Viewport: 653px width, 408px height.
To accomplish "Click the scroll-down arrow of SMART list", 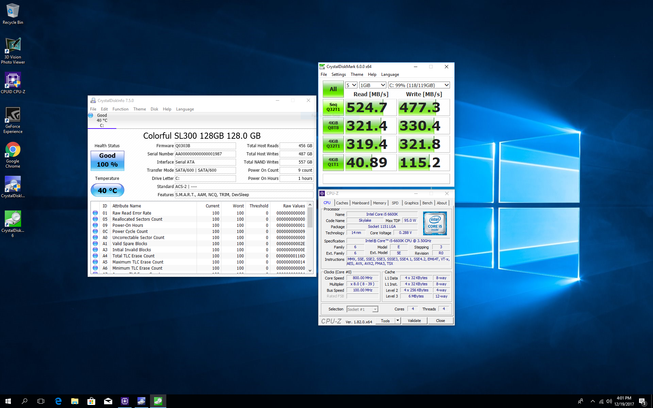I will tap(310, 270).
